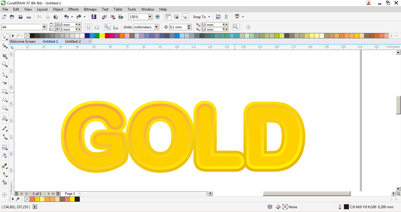The height and width of the screenshot is (212, 401).
Task: Click the horizontal scrollbar below the canvas
Action: point(306,193)
